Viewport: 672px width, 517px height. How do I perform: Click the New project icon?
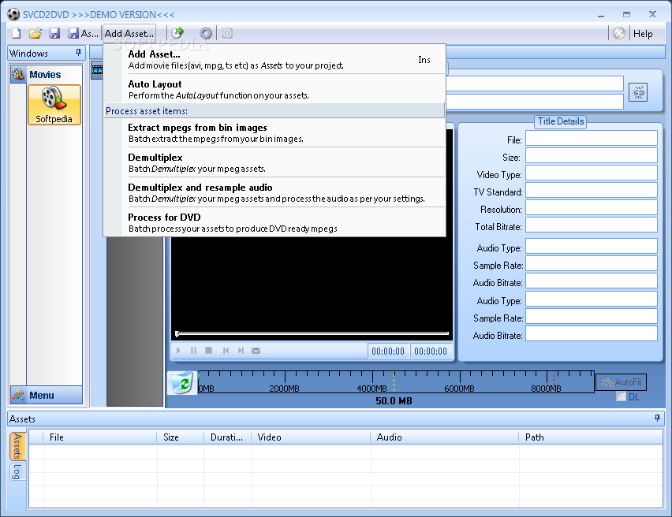(17, 33)
